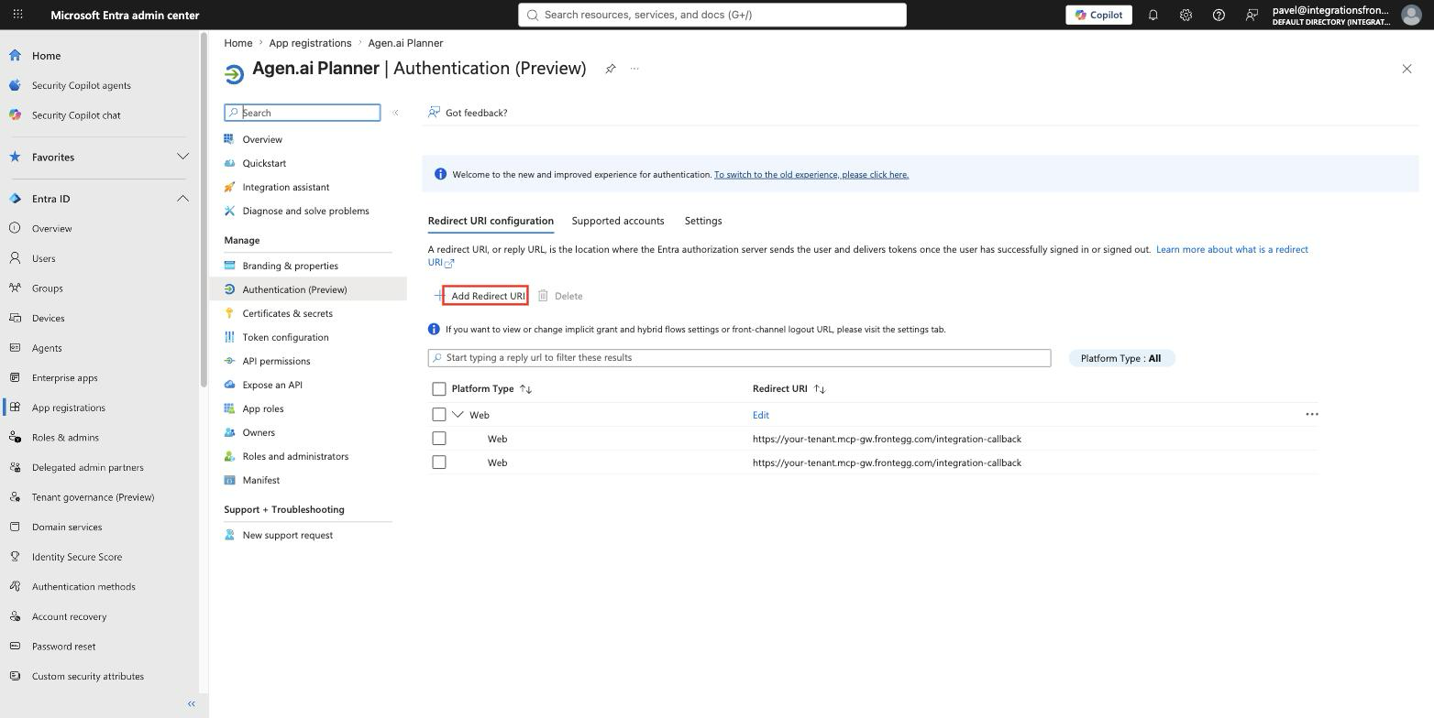Open the blade's more options ellipsis

coord(634,69)
